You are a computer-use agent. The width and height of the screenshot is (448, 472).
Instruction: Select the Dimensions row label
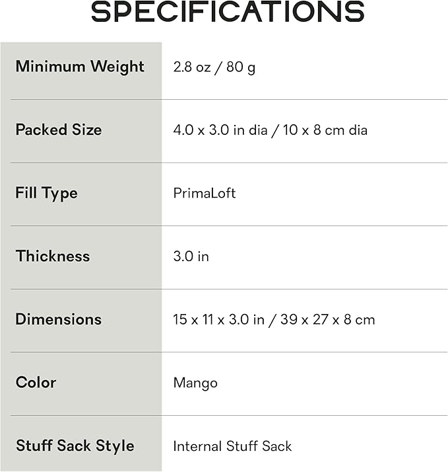(x=59, y=319)
